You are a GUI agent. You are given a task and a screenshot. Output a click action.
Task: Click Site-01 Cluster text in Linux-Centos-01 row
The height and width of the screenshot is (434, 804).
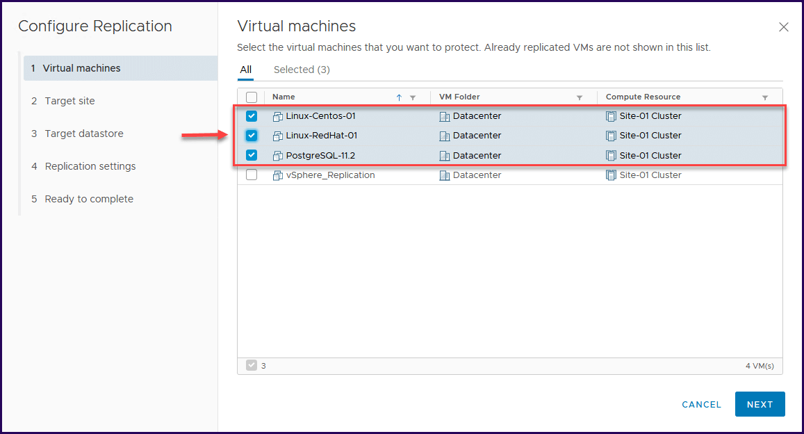coord(650,116)
